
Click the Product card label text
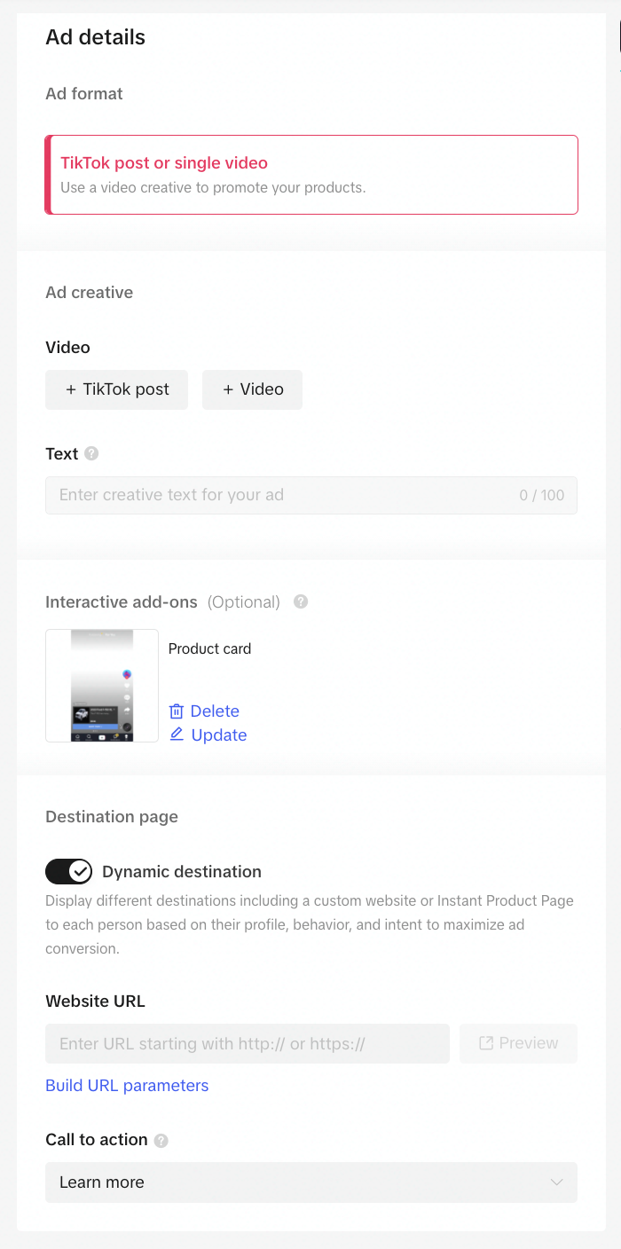pyautogui.click(x=209, y=648)
